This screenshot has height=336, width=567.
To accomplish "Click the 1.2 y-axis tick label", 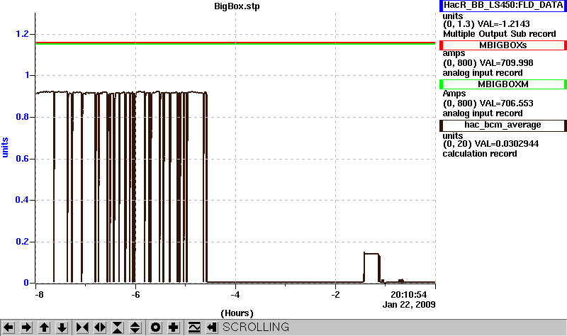I will coord(22,34).
